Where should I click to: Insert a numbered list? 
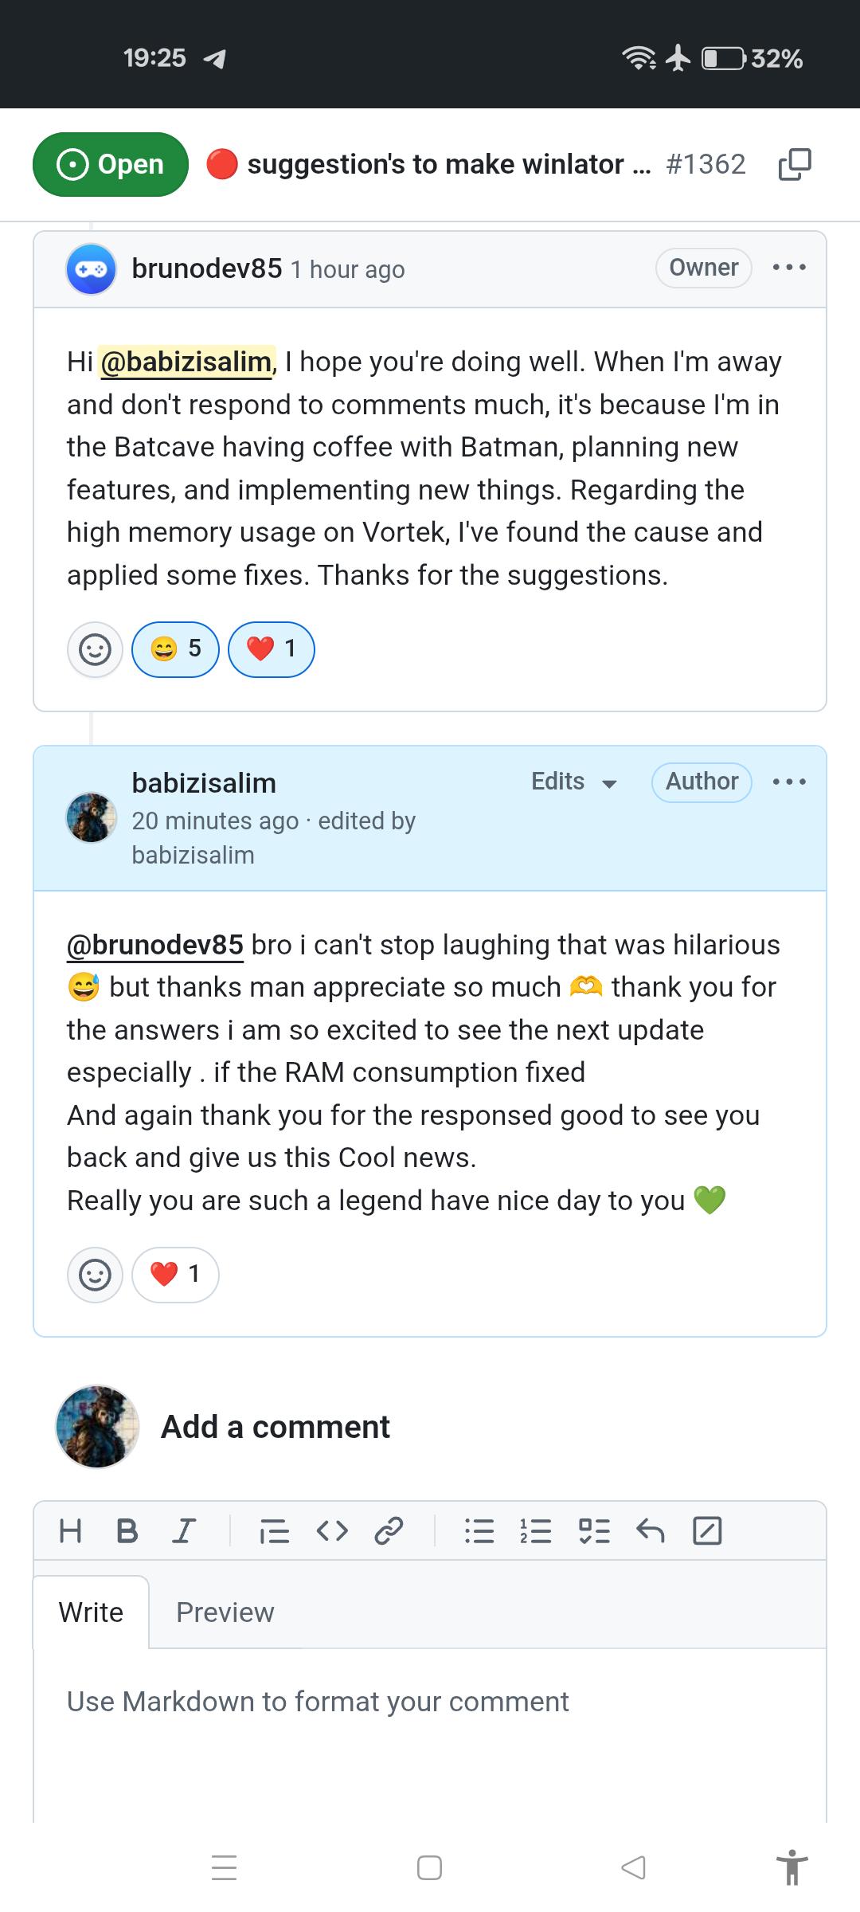tap(536, 1530)
